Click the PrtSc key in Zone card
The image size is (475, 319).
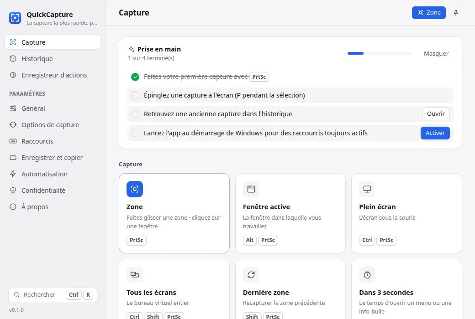pyautogui.click(x=136, y=240)
